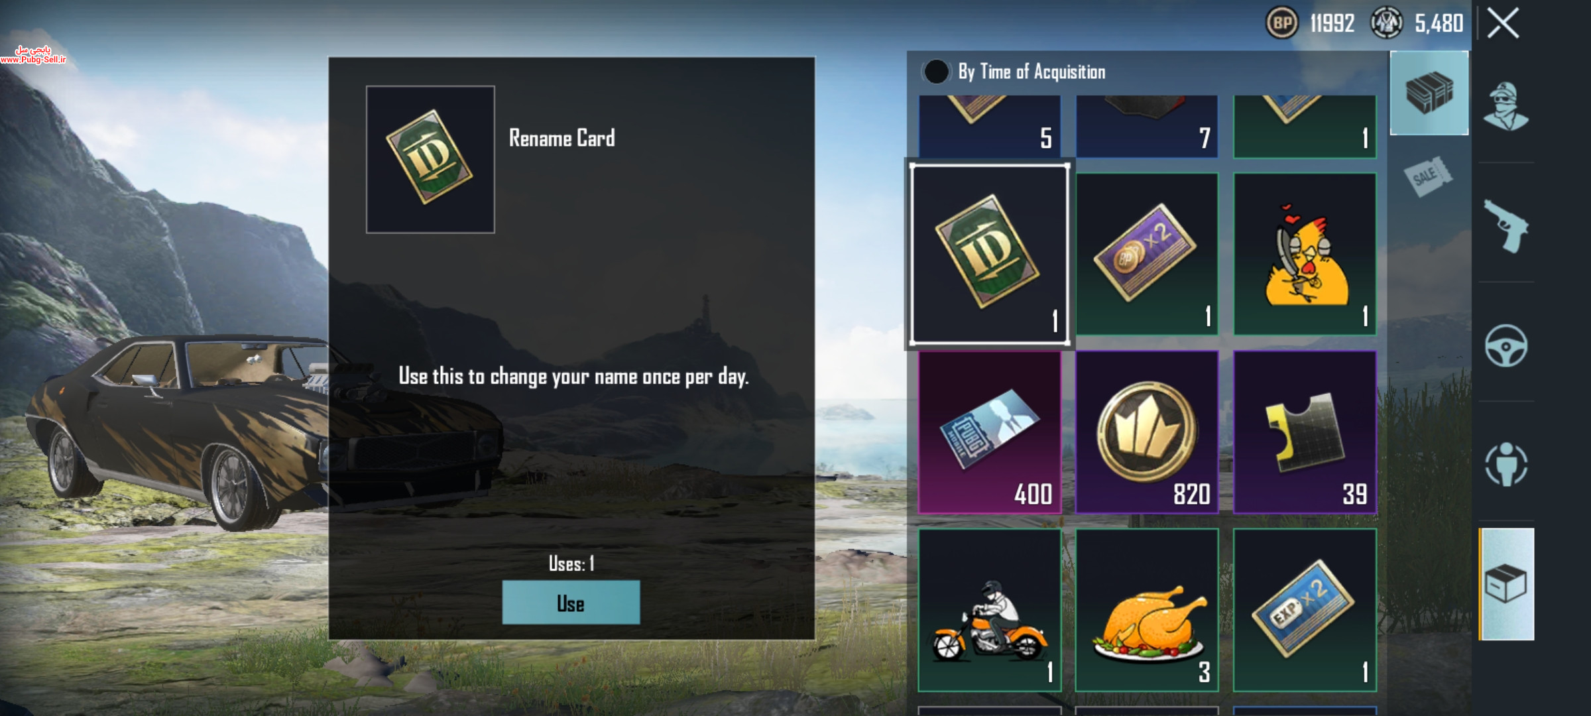Open the crate items tab

point(1429,93)
